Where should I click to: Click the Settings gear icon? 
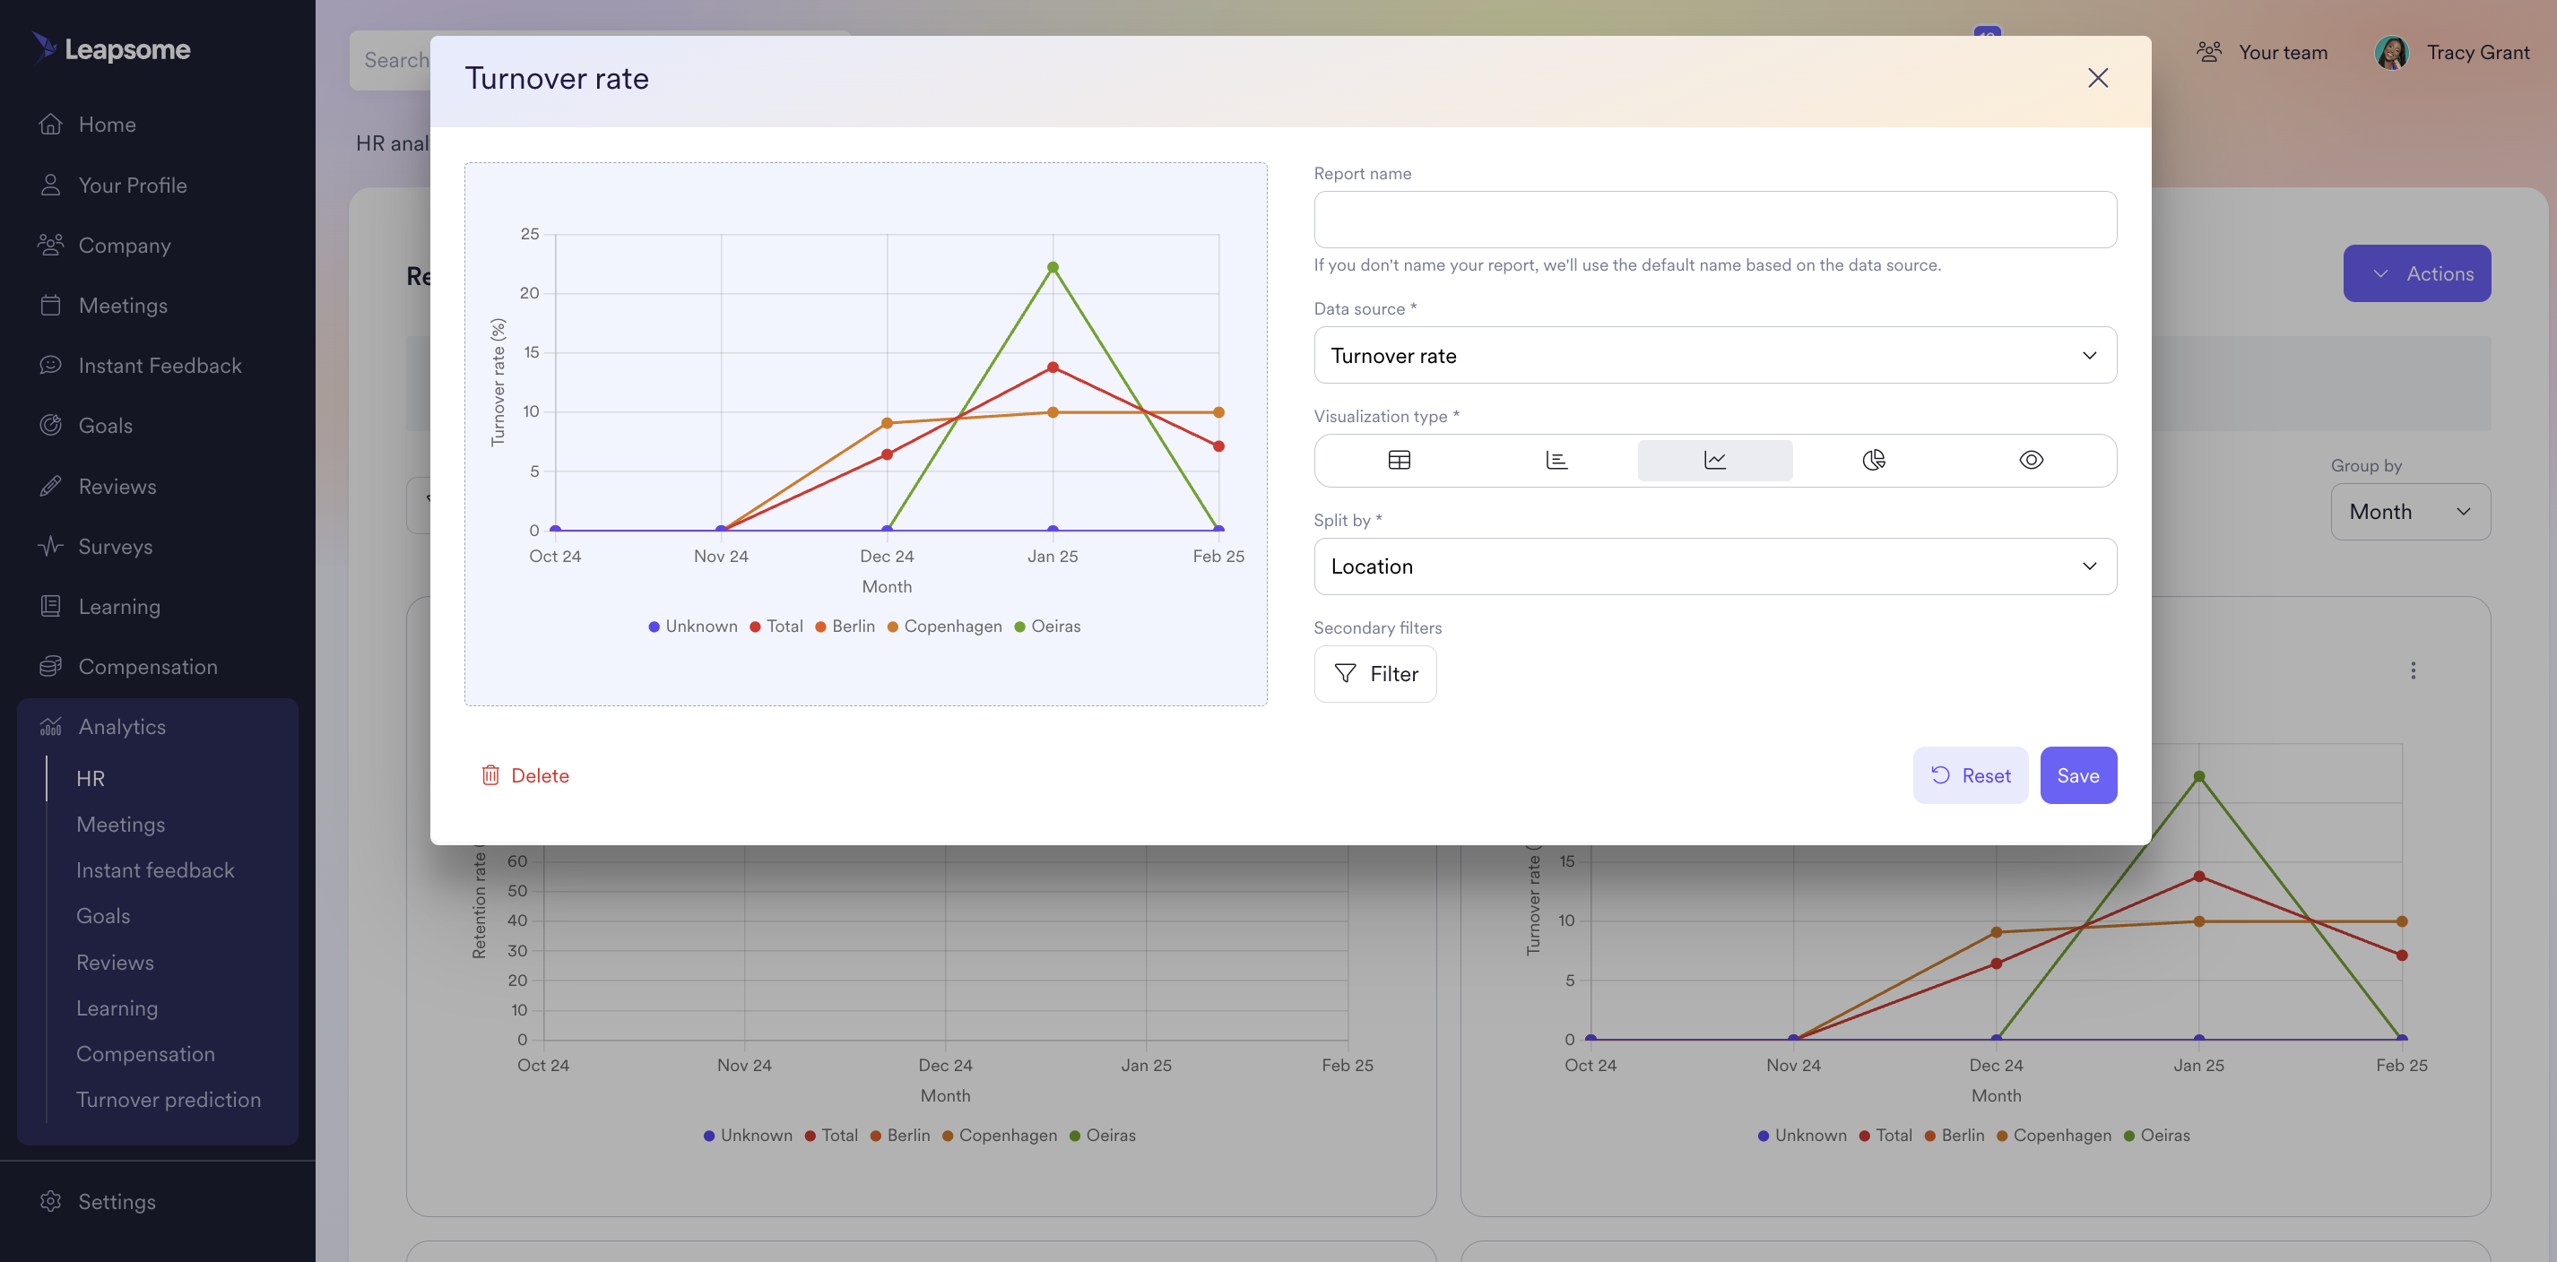tap(50, 1201)
